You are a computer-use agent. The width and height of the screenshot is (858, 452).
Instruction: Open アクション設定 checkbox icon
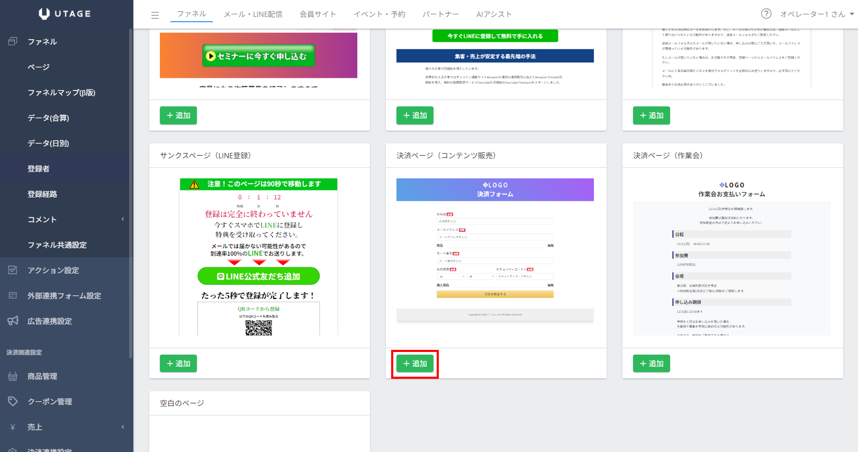(13, 270)
